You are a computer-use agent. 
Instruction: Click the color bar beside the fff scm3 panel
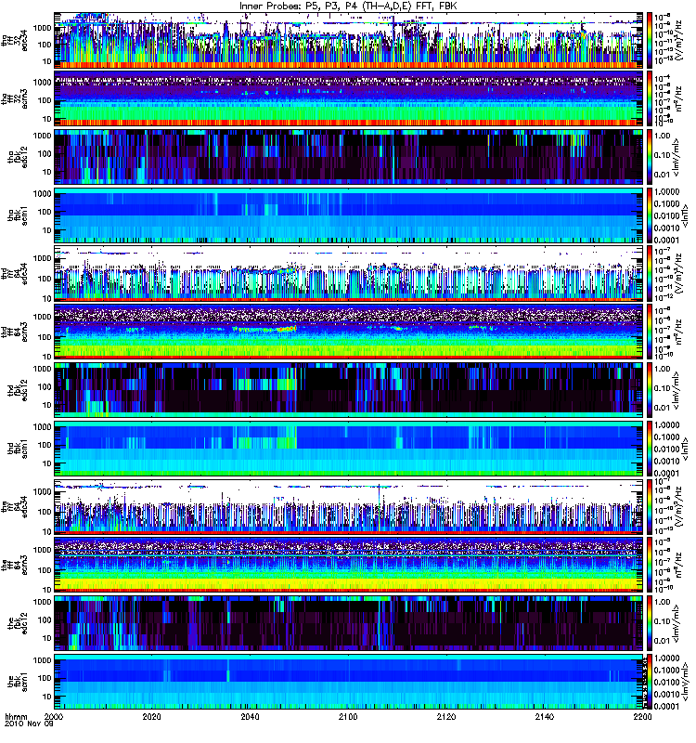(650, 565)
